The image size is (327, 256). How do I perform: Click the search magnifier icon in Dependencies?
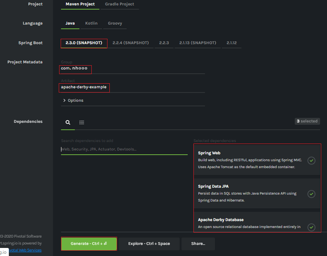(68, 122)
